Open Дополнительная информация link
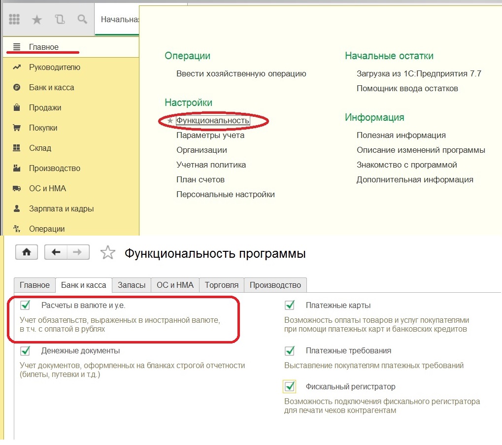Viewport: 502px width, 445px height. [x=415, y=179]
